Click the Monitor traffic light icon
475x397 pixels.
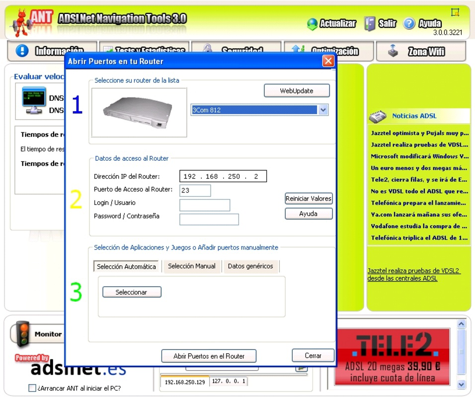coord(23,333)
